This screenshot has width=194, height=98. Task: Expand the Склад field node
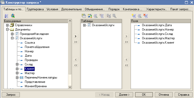17,64
